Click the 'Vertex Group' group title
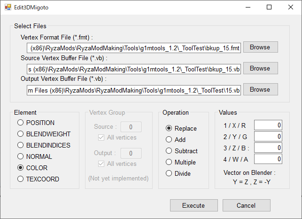The image size is (302, 219). coord(107,113)
